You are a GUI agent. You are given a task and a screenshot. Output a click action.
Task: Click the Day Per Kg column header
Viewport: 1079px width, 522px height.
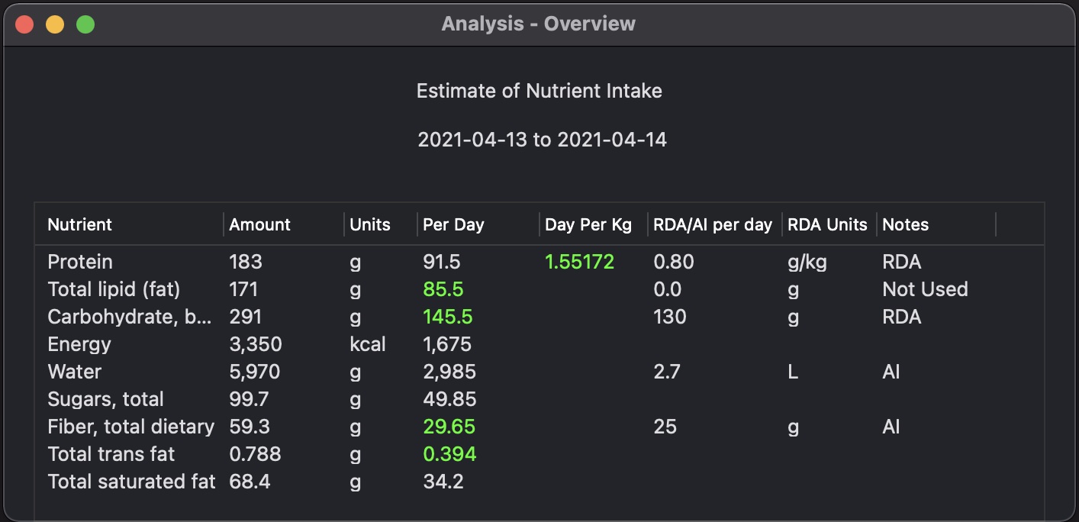tap(588, 224)
